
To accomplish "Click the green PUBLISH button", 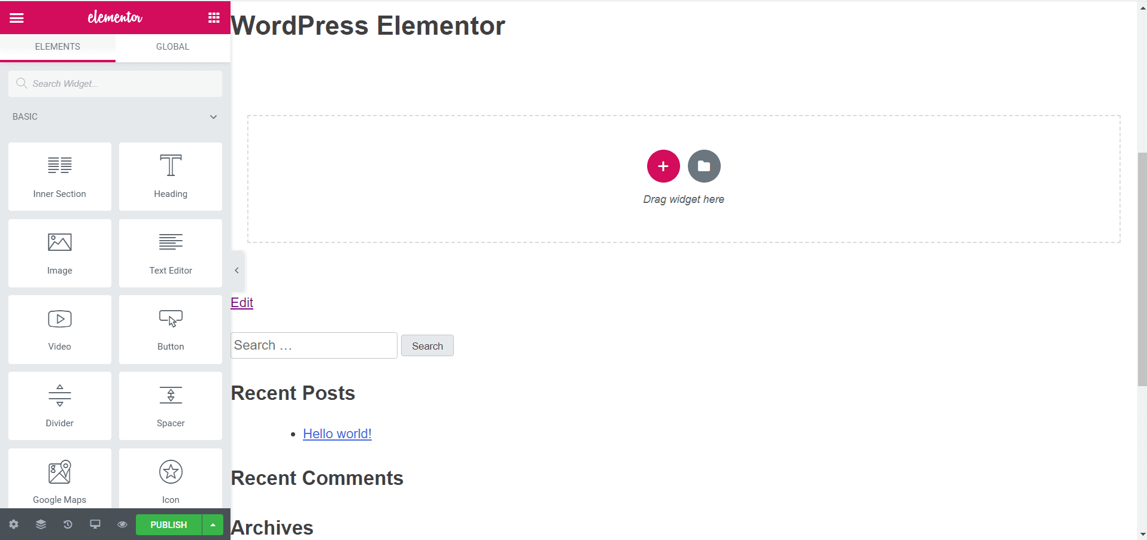I will (168, 524).
